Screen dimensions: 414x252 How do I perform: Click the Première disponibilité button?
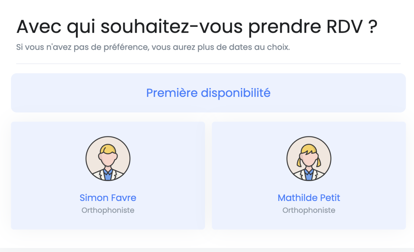[x=208, y=93]
